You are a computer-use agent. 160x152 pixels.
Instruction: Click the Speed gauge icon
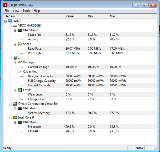point(20,44)
